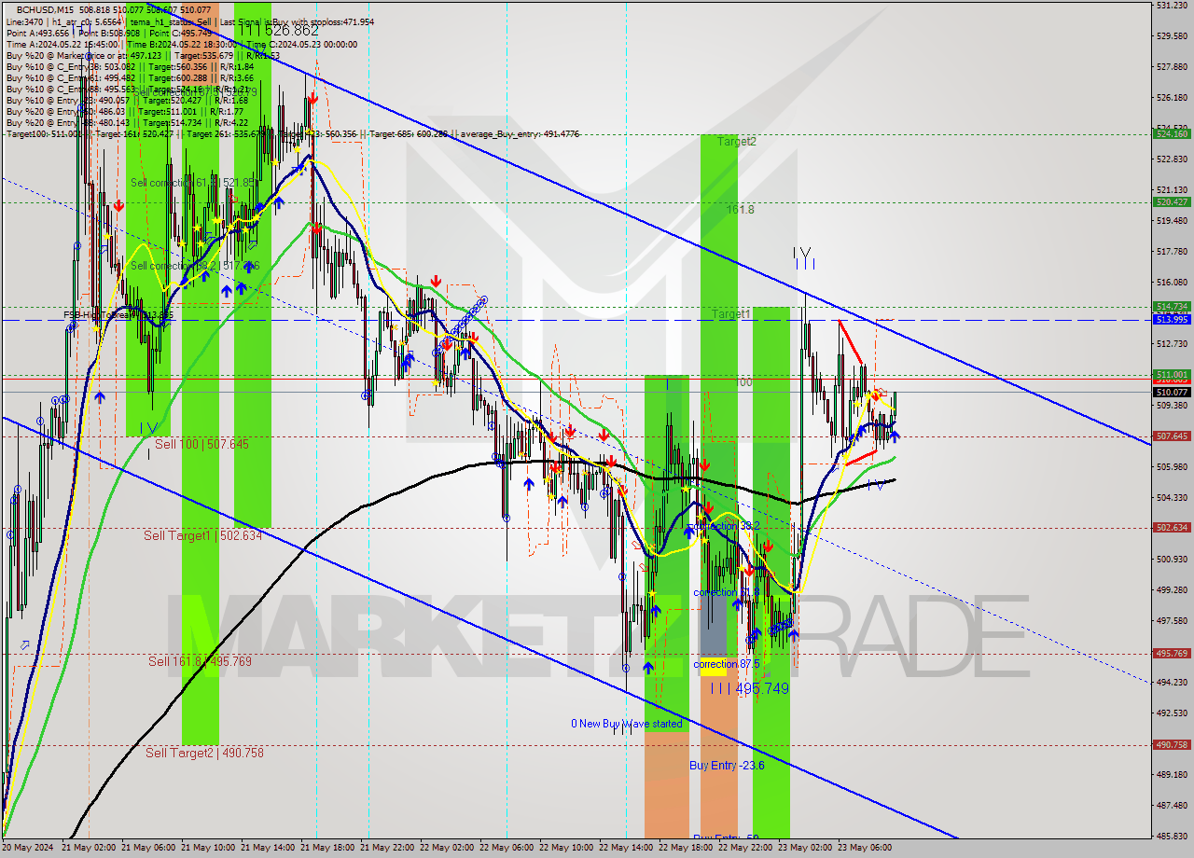Viewport: 1194px width, 858px height.
Task: Click the '20 May 2024' time label
Action: 29,848
